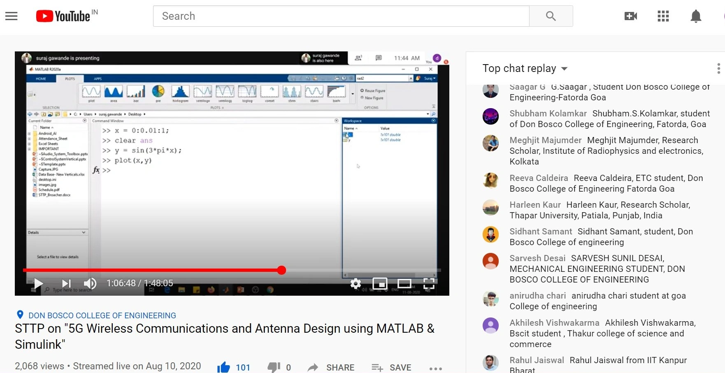Open the Suraj account dropdown in MATLAB
The width and height of the screenshot is (725, 373).
coord(430,78)
